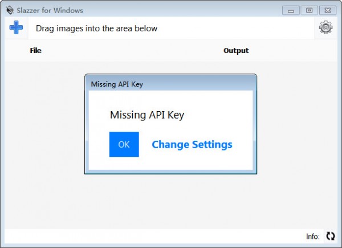
Task: Click the blue plus add images icon
Action: (x=16, y=27)
